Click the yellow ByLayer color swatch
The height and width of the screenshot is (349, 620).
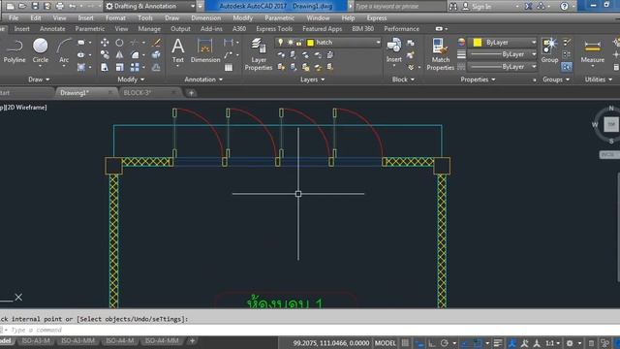point(478,43)
